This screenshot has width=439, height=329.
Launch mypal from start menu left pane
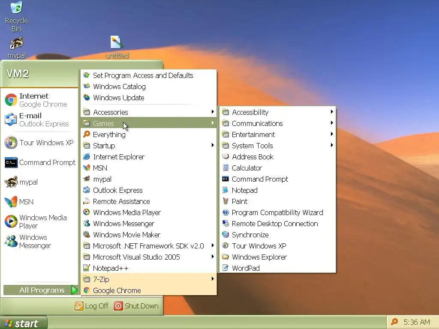point(39,182)
